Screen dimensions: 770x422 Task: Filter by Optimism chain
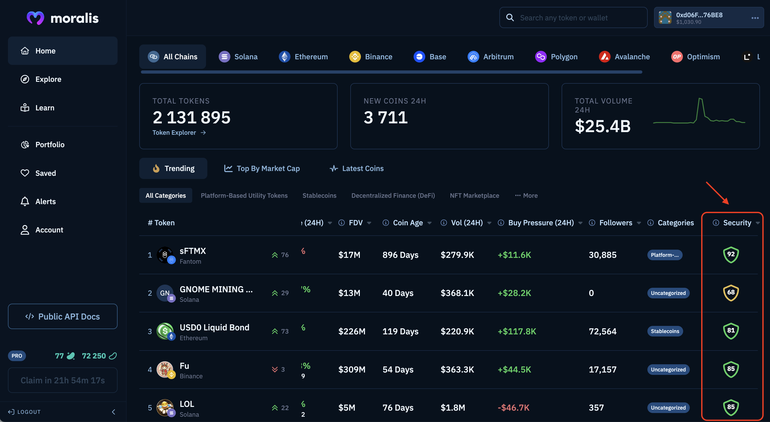tap(695, 56)
